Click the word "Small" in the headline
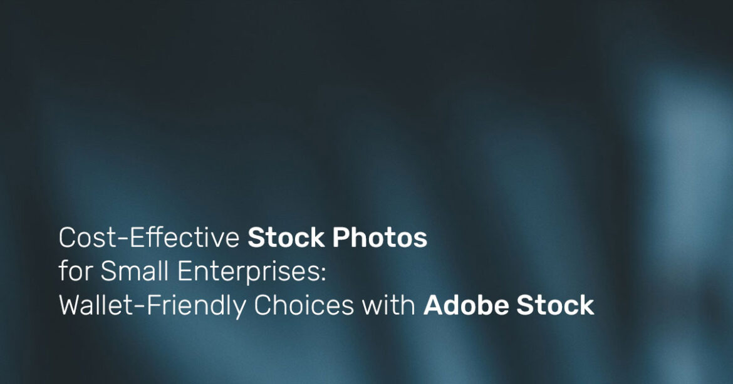733x384 pixels. coord(135,272)
